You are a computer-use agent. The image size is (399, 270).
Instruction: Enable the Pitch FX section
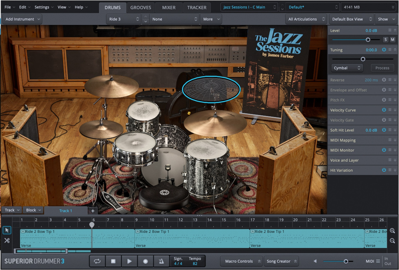[x=384, y=100]
